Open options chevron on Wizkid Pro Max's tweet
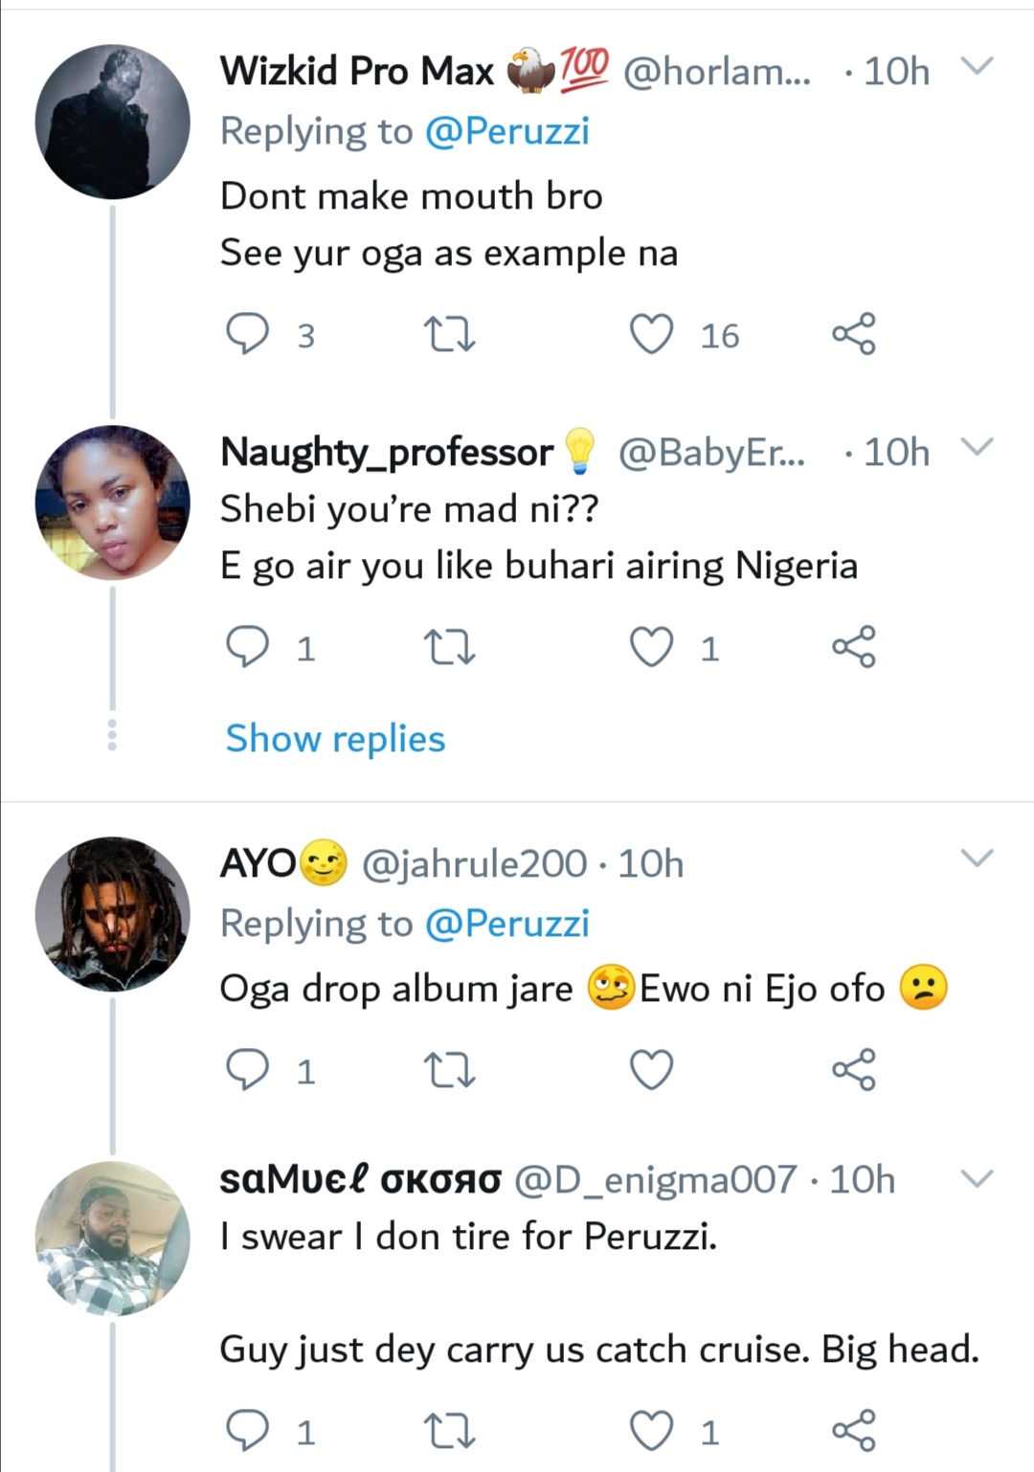The height and width of the screenshot is (1472, 1034). coord(978,67)
